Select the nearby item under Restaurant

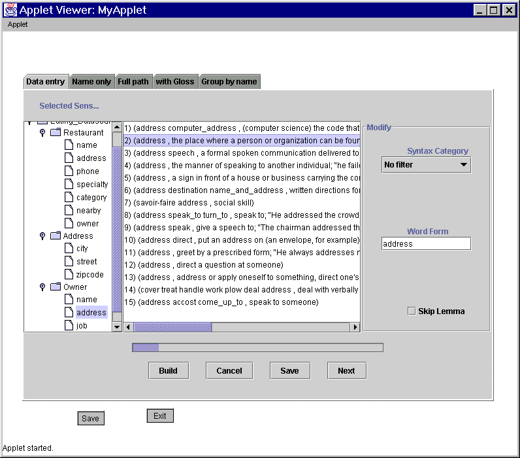click(88, 211)
